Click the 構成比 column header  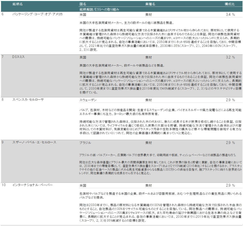[230, 4]
